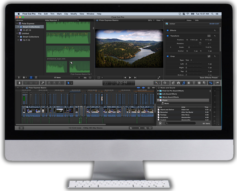Expand the 11-27-15 event
This screenshot has width=237, height=191.
[x=18, y=30]
